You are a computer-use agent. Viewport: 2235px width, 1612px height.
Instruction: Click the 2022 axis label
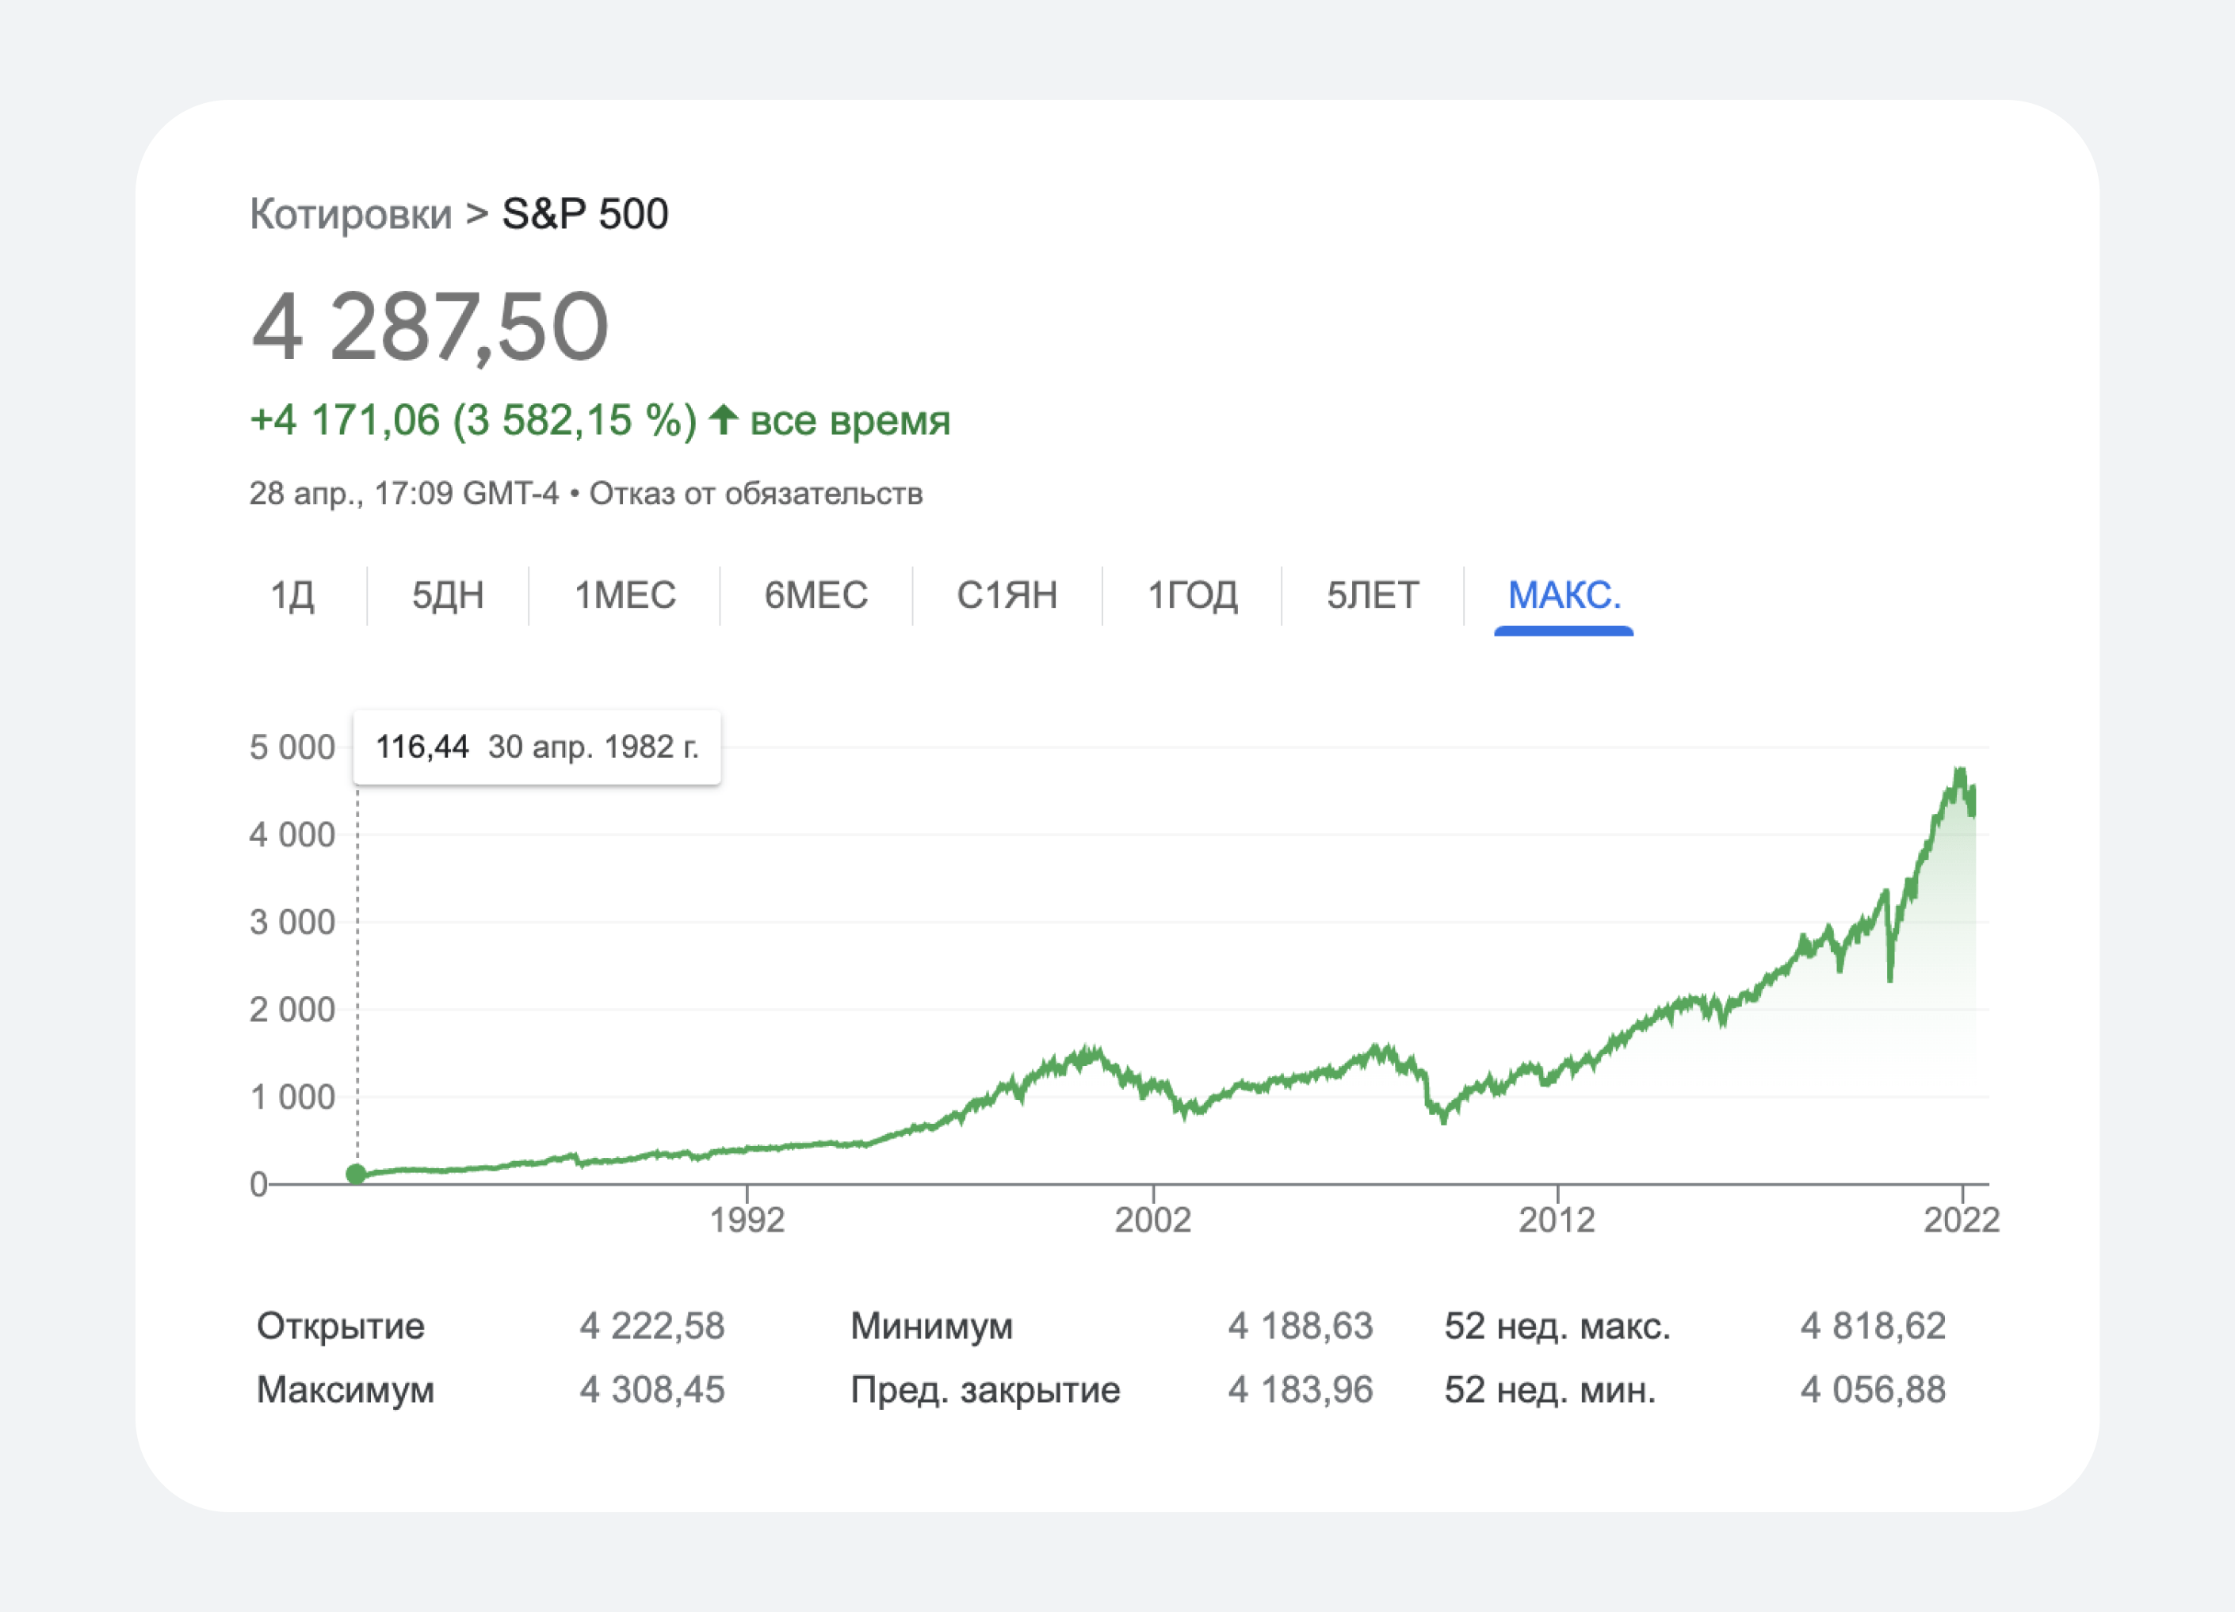coord(1962,1220)
